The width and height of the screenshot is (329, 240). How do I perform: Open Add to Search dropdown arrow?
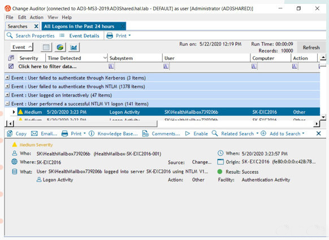[303, 134]
